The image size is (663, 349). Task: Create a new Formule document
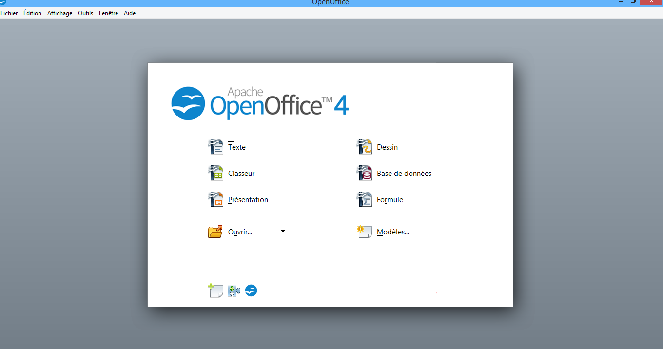[390, 200]
